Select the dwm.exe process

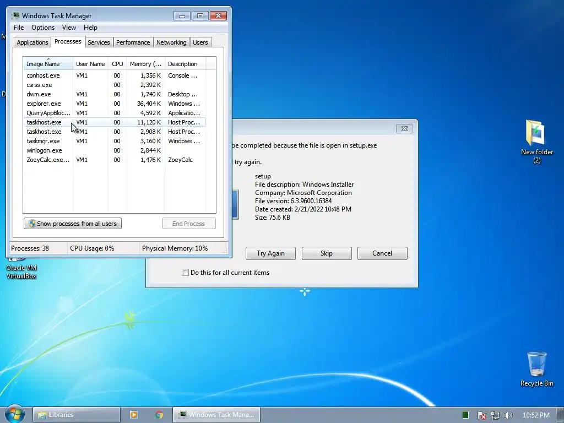[115, 94]
